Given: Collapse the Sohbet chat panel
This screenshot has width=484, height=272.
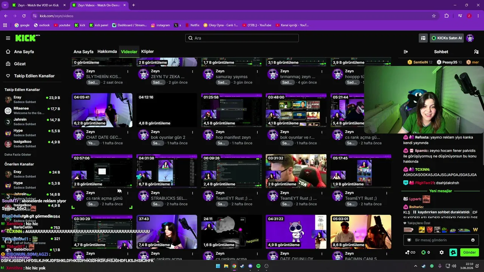Looking at the screenshot, I should (406, 52).
